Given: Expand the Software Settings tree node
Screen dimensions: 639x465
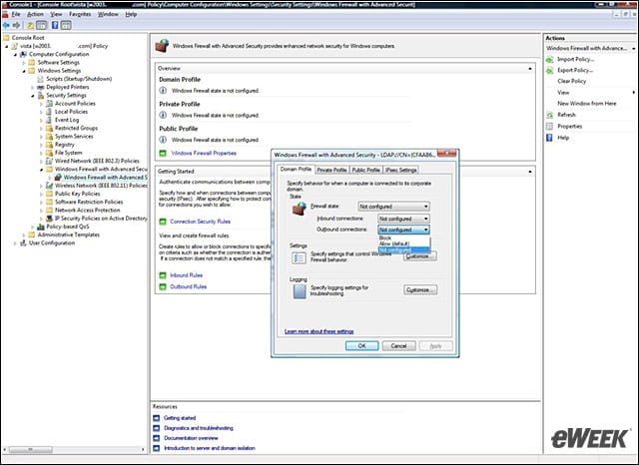Looking at the screenshot, I should tap(24, 63).
